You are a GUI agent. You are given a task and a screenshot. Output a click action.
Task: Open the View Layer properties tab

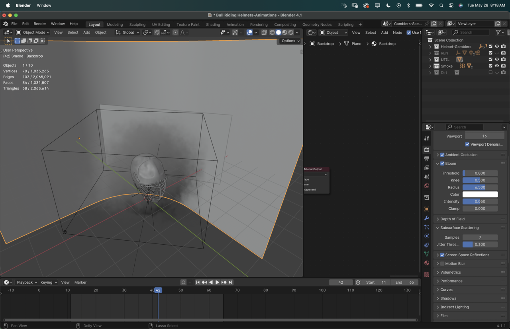(x=427, y=167)
